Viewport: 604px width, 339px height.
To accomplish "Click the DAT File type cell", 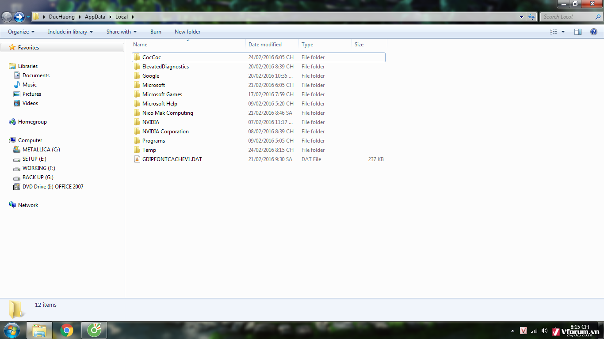I will (x=311, y=159).
